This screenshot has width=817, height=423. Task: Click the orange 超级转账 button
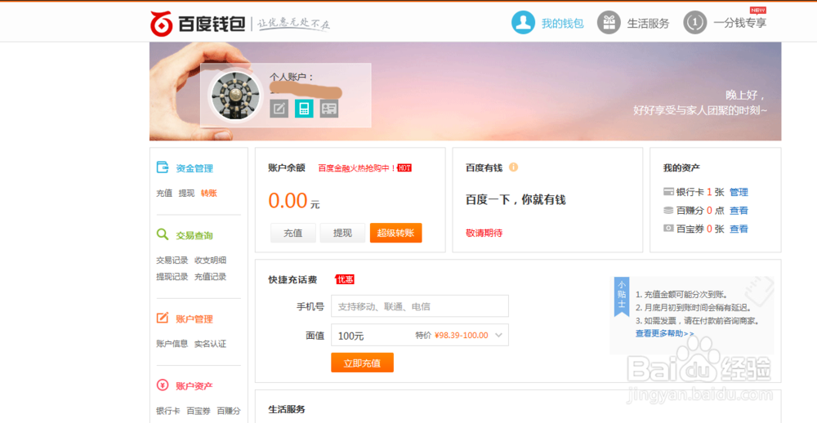point(396,233)
